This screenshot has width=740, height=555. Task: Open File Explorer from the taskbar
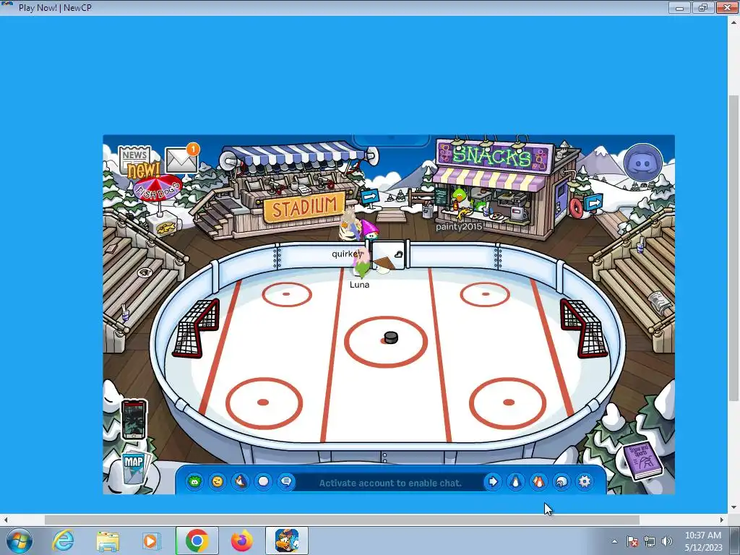(108, 541)
